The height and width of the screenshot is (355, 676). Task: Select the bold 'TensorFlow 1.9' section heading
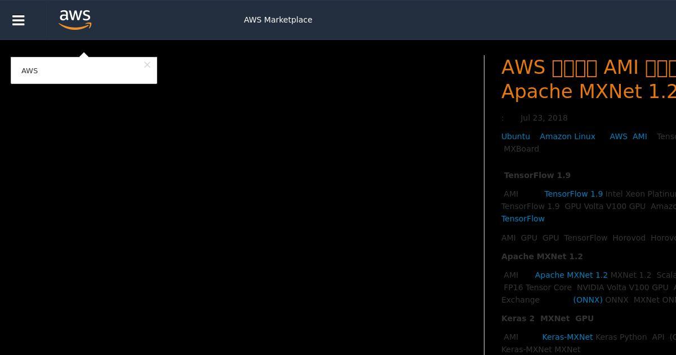(x=537, y=175)
